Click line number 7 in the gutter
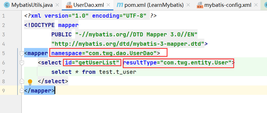The height and width of the screenshot is (113, 267). coord(4,72)
